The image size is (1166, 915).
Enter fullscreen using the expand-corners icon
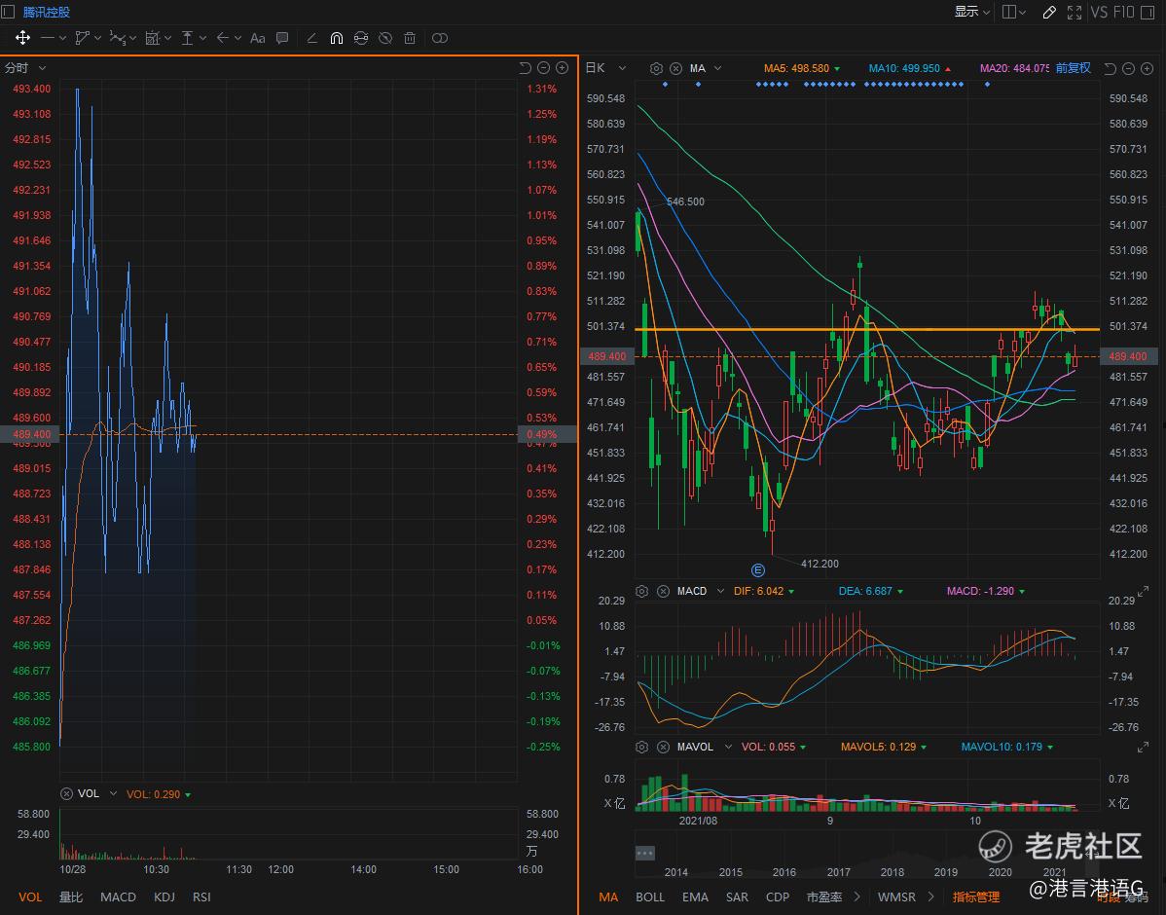point(1075,13)
